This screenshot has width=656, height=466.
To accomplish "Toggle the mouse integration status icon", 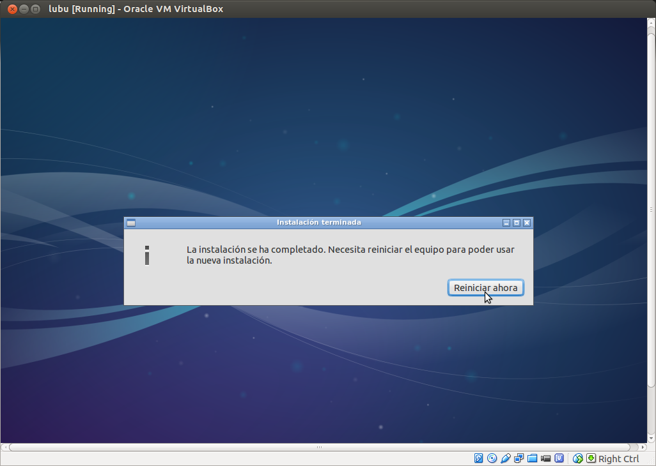I will click(578, 458).
